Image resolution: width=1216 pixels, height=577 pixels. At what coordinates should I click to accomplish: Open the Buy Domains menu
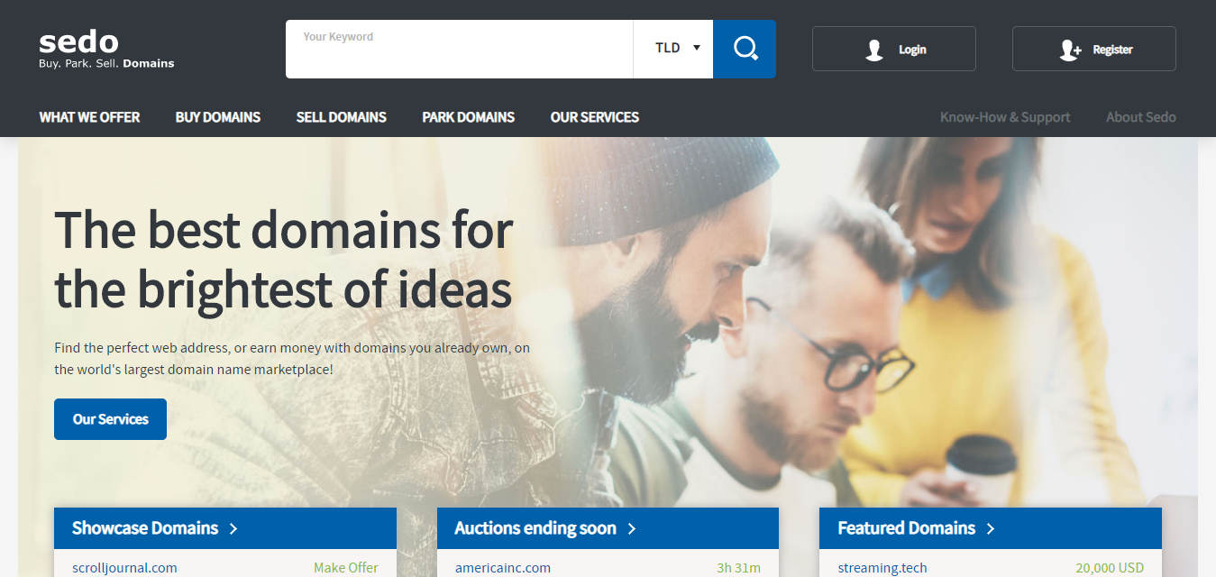point(217,117)
